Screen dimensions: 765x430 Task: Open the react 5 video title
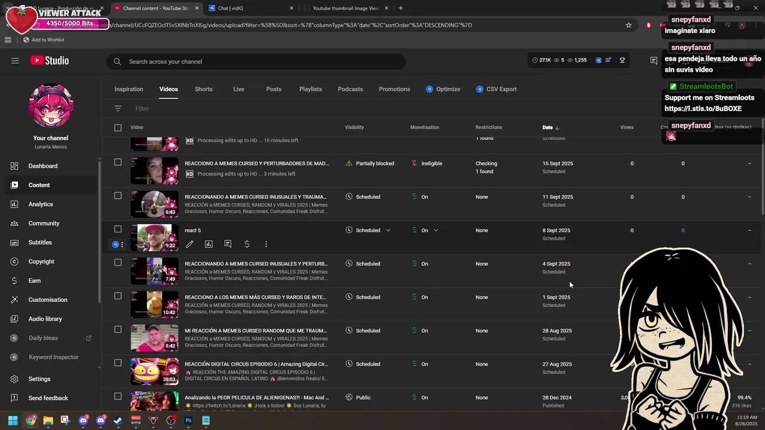[192, 231]
